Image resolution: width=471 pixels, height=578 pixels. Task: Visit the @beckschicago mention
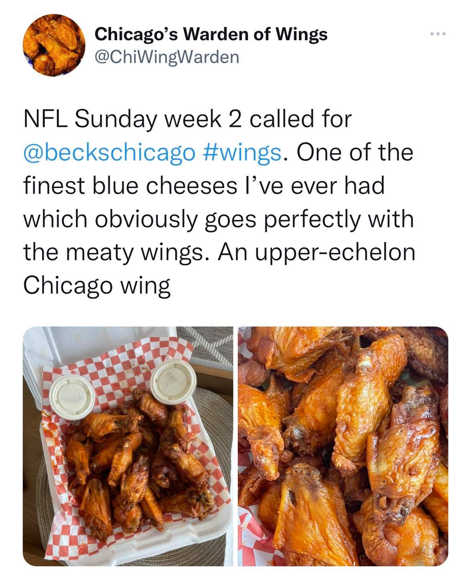[108, 153]
